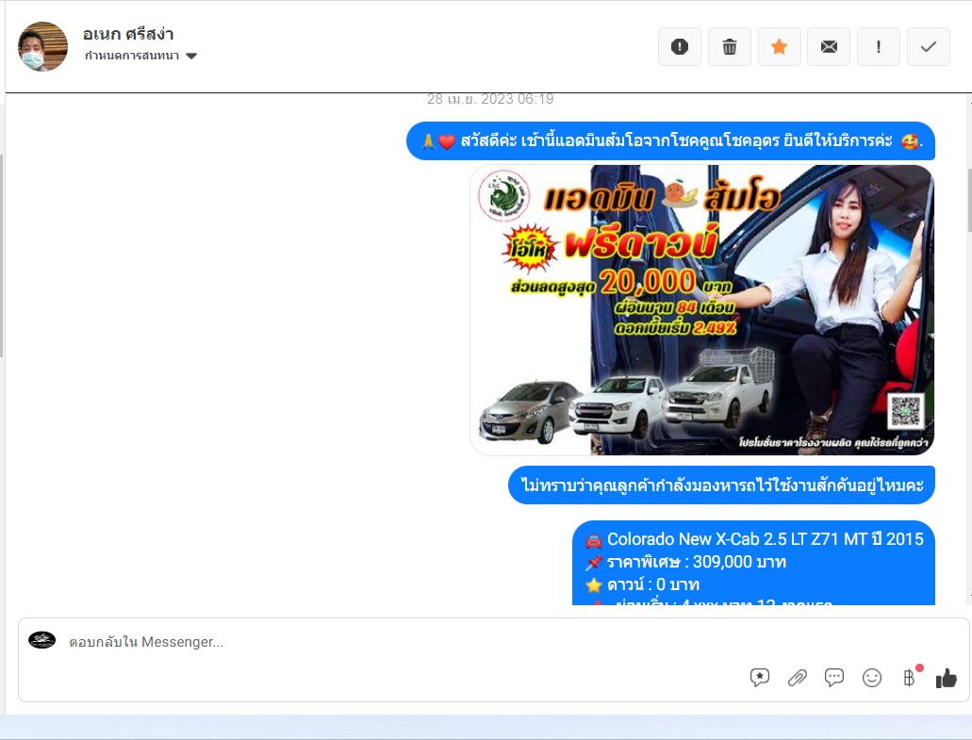Toggle the orange star follow-up flag
Viewport: 972px width, 740px height.
(x=780, y=46)
